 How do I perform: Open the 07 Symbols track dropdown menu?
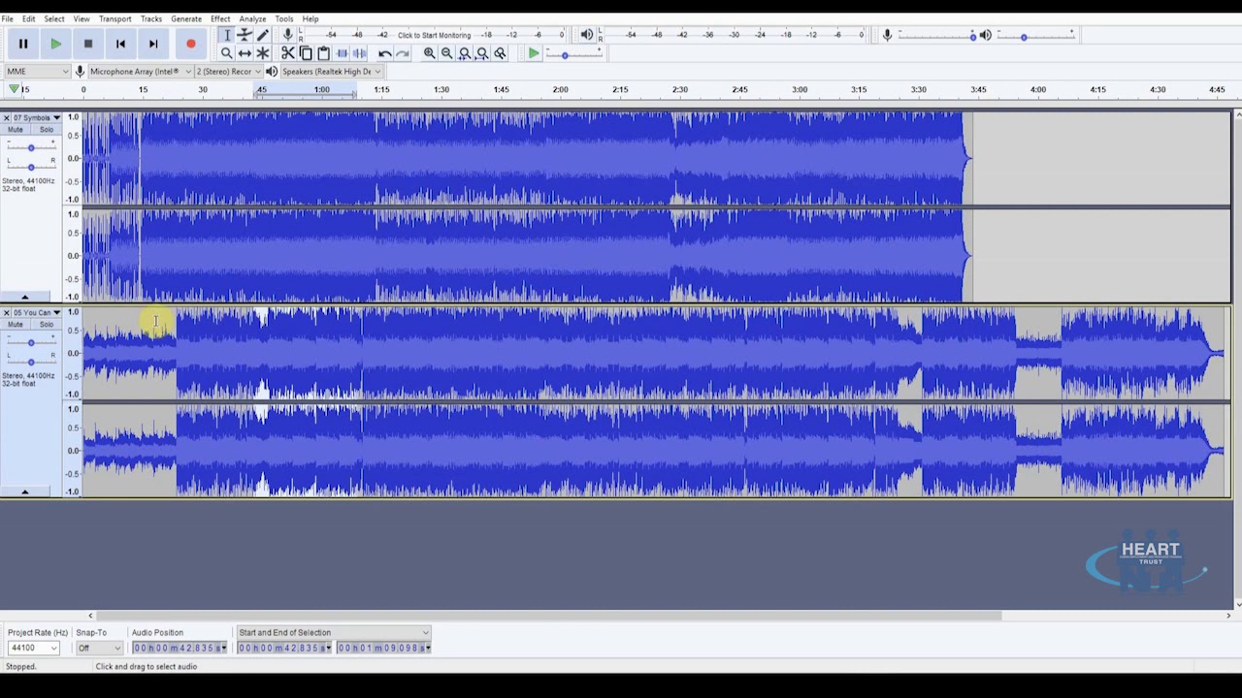pyautogui.click(x=35, y=117)
